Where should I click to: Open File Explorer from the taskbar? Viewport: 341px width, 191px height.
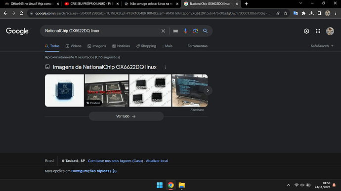pyautogui.click(x=181, y=185)
